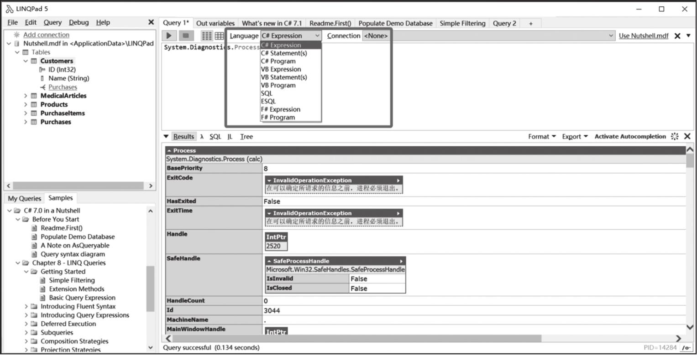This screenshot has height=355, width=697.
Task: Open the Language combo box
Action: coord(291,36)
